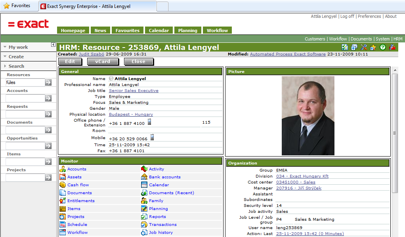
Task: Submit the Projects search arrow button
Action: coord(48,178)
